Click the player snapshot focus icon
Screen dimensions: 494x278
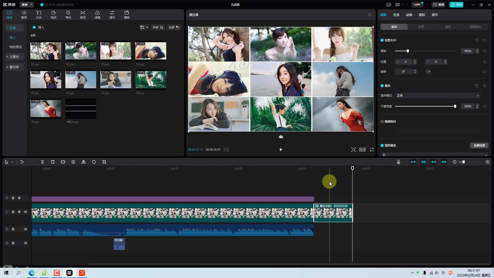click(354, 150)
